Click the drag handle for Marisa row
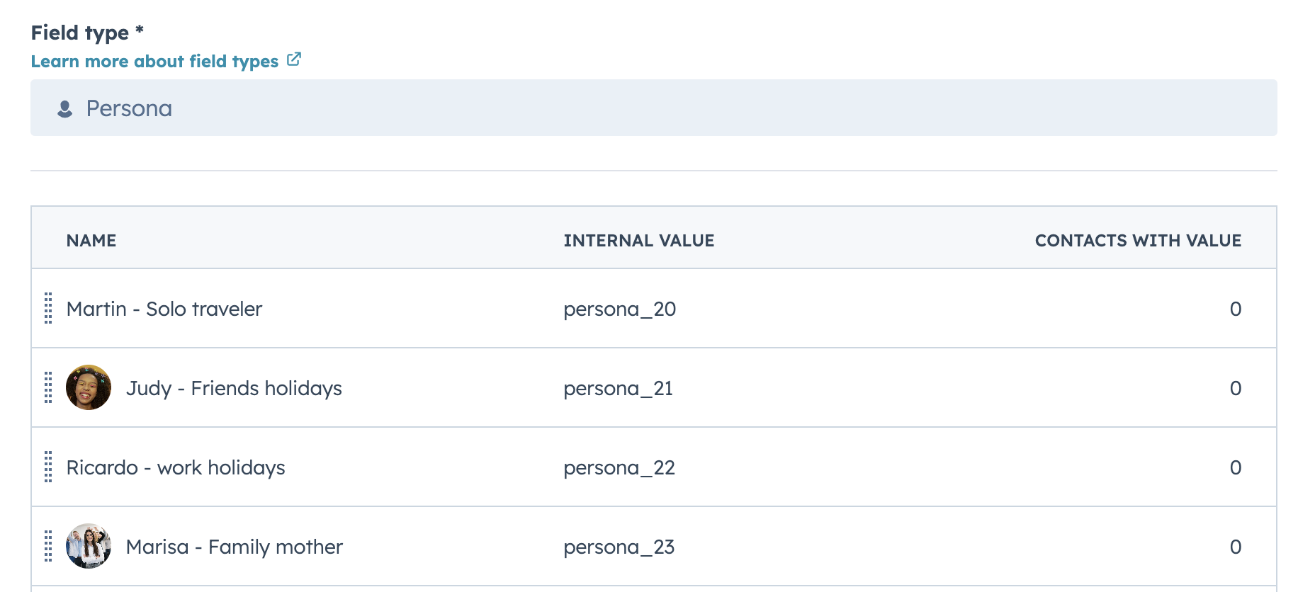This screenshot has height=592, width=1298. 48,546
